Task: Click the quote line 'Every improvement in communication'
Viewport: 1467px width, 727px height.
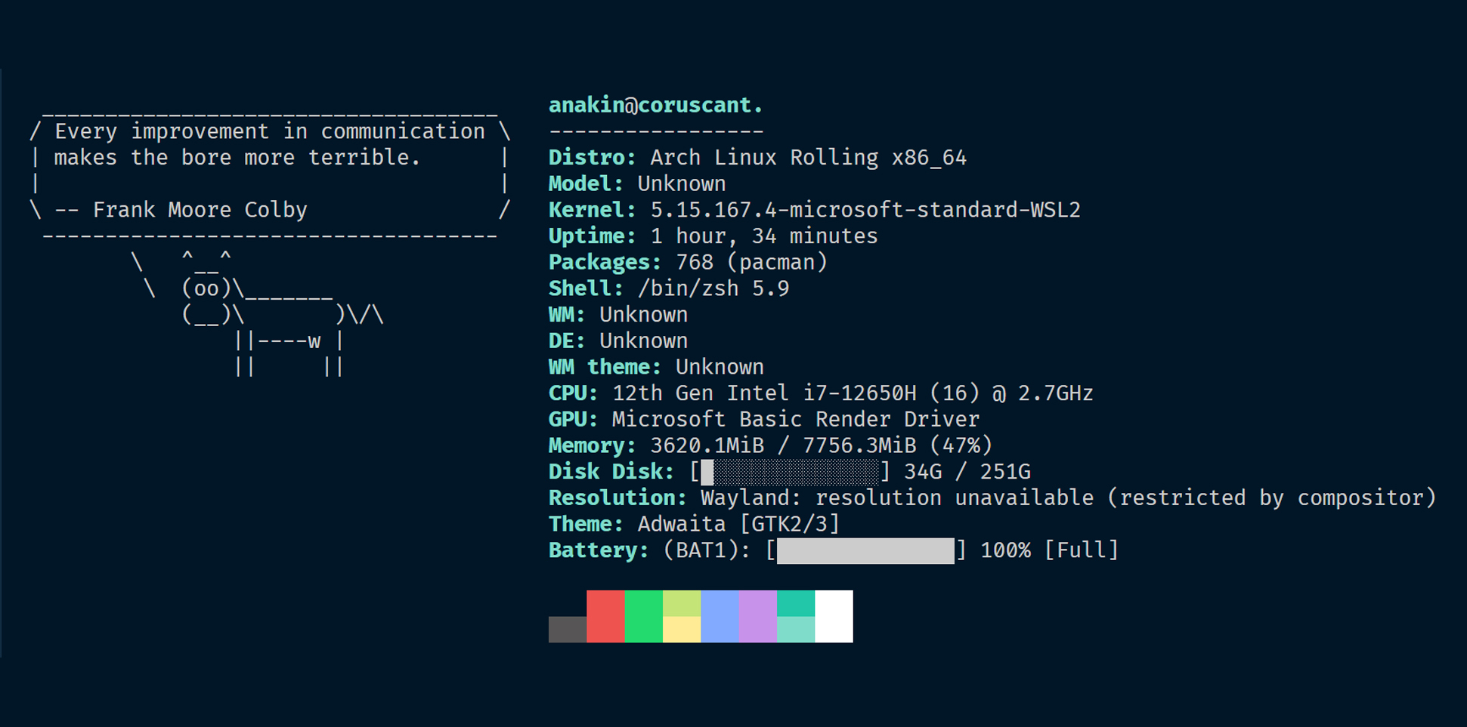Action: click(x=270, y=131)
